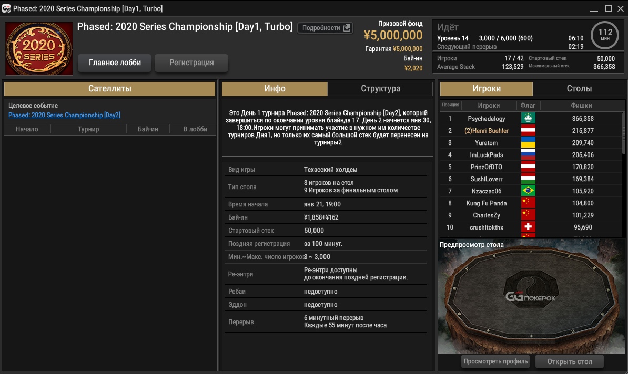Viewport: 628px width, 374px height.
Task: Switch to the Структура tab
Action: click(x=380, y=89)
